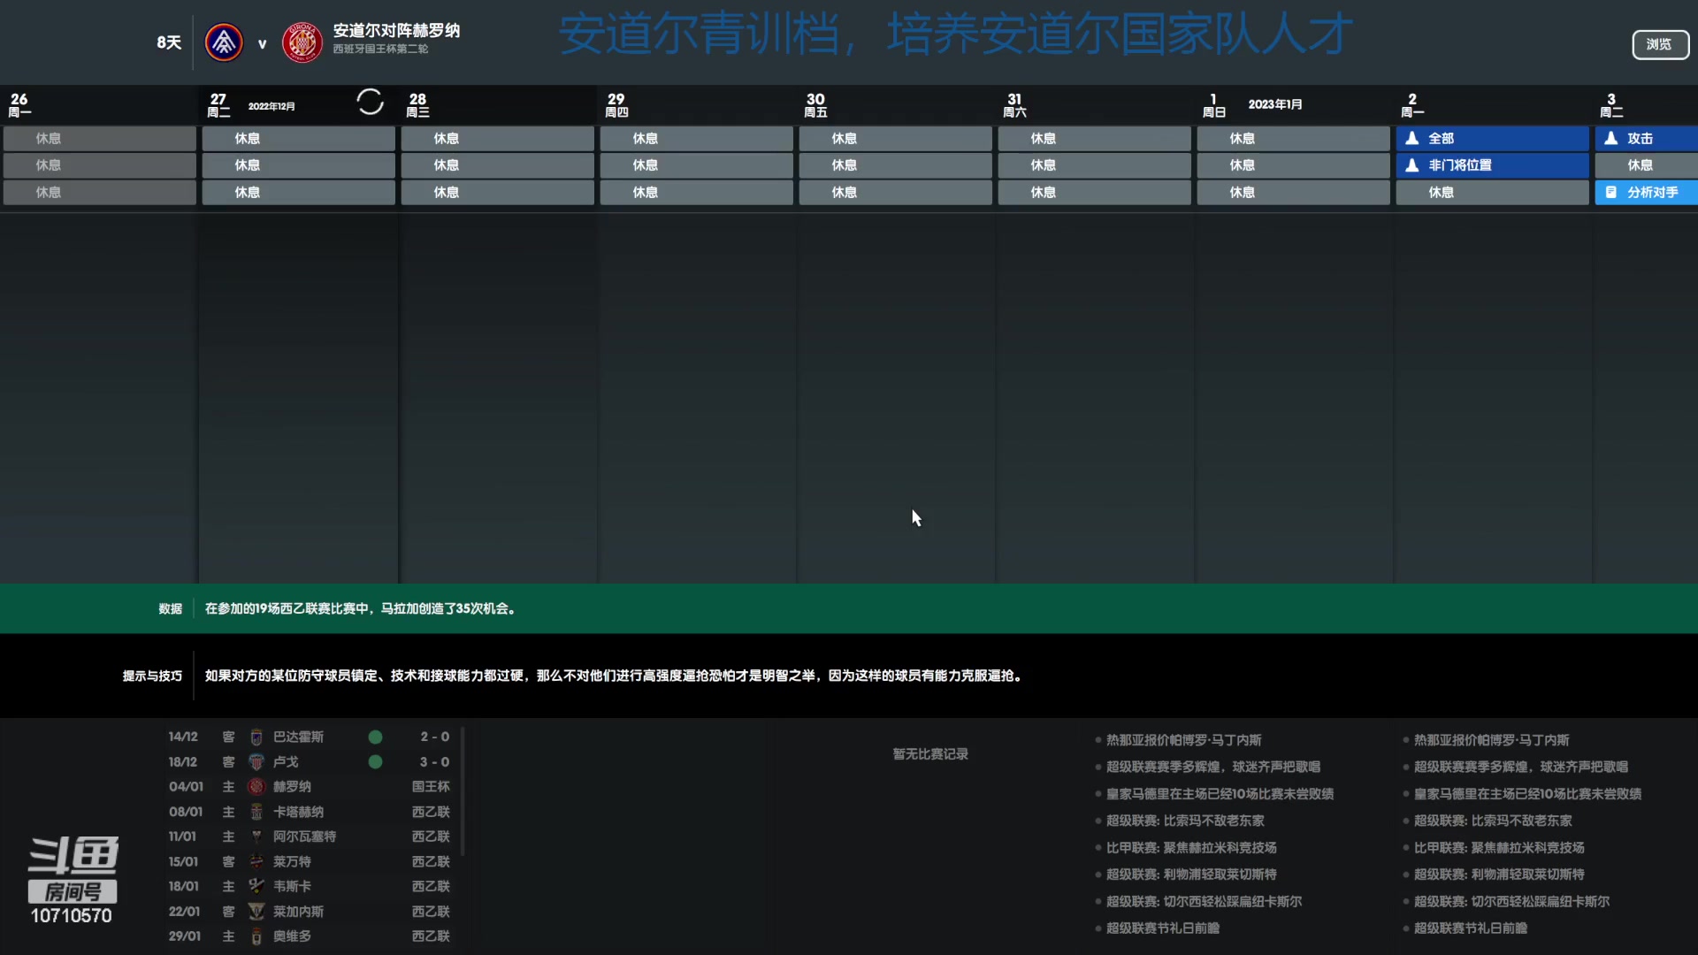The width and height of the screenshot is (1698, 955).
Task: Open the 分析对手 session
Action: [1647, 193]
